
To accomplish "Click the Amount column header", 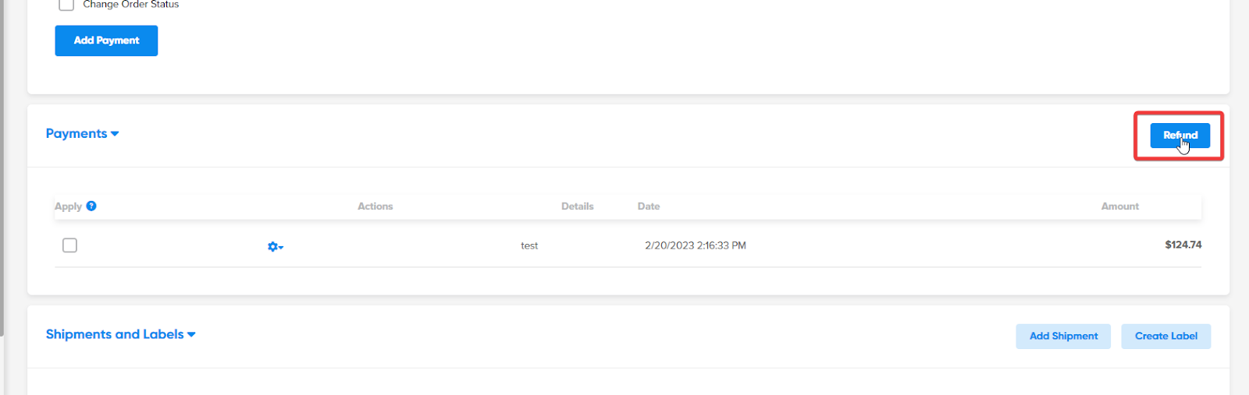I will (x=1119, y=206).
